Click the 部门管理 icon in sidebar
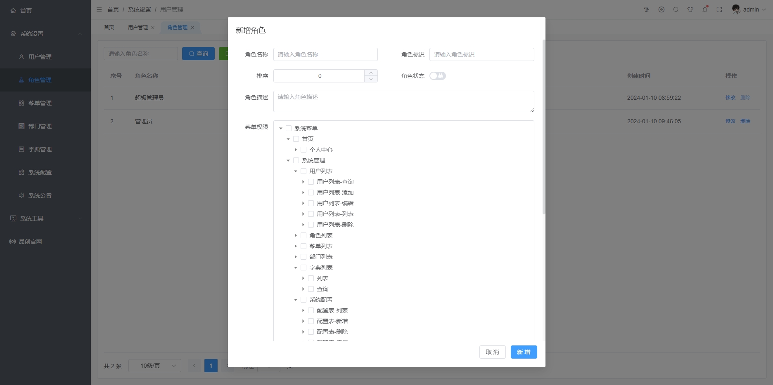The height and width of the screenshot is (385, 773). 21,126
